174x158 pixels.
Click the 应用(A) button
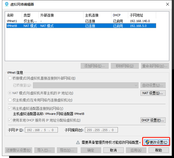(136, 150)
